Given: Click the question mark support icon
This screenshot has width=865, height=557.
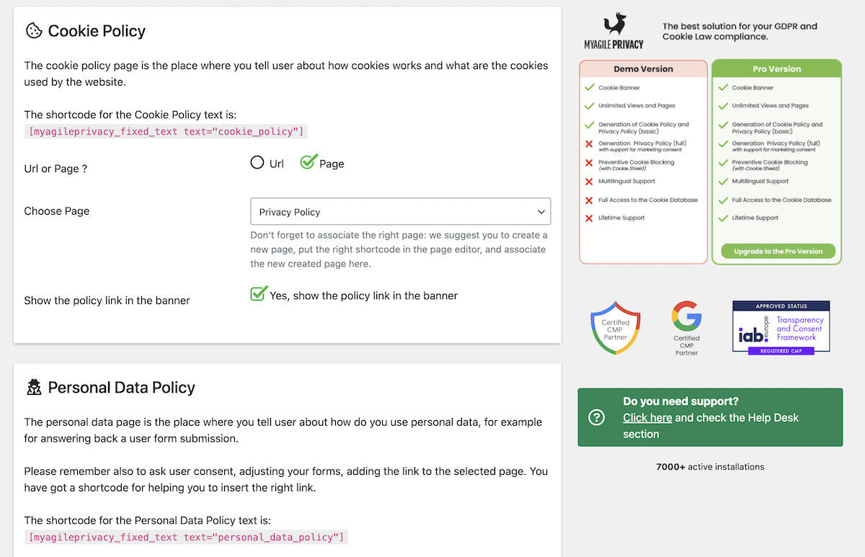Looking at the screenshot, I should click(x=597, y=417).
